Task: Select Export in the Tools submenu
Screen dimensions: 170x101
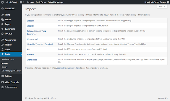Action: pos(5,67)
